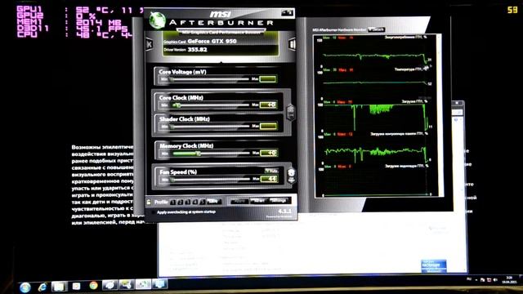523x294 pixels.
Task: Click the Reset button
Action: [x=259, y=201]
